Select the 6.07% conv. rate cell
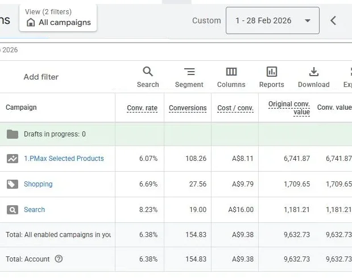 coord(148,159)
